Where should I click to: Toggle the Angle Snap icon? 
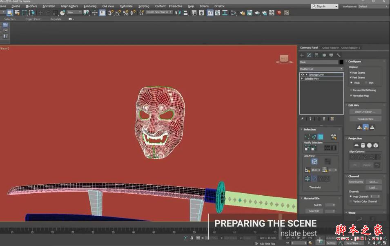pos(118,13)
